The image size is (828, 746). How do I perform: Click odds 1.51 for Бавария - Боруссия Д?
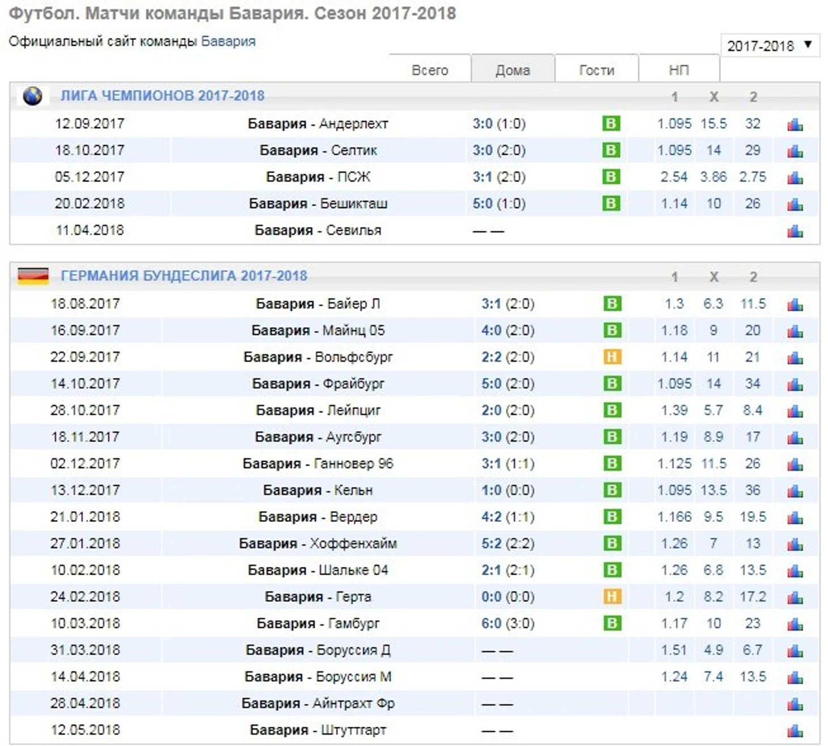pyautogui.click(x=674, y=650)
